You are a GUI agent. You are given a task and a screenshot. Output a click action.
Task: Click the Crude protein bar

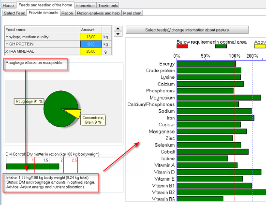(209, 71)
